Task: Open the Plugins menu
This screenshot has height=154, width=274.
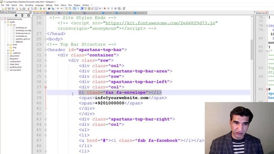Action: pyautogui.click(x=77, y=5)
